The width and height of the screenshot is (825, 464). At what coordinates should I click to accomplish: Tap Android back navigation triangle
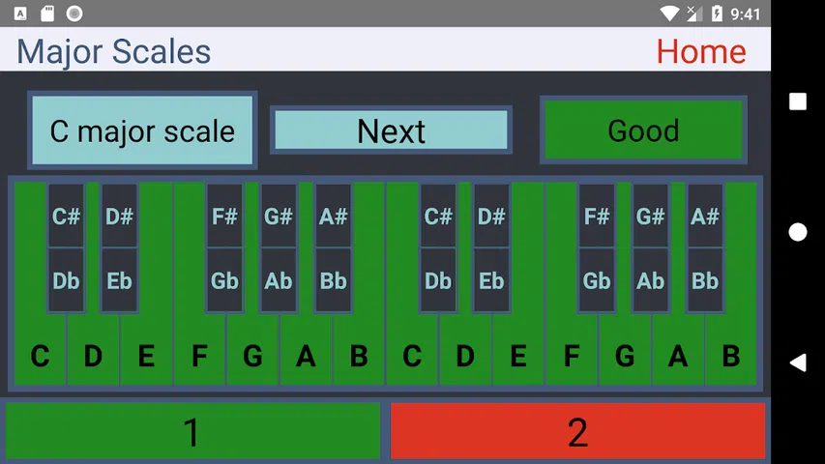[797, 362]
